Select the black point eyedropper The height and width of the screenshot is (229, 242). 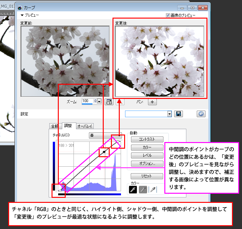pyautogui.click(x=133, y=190)
